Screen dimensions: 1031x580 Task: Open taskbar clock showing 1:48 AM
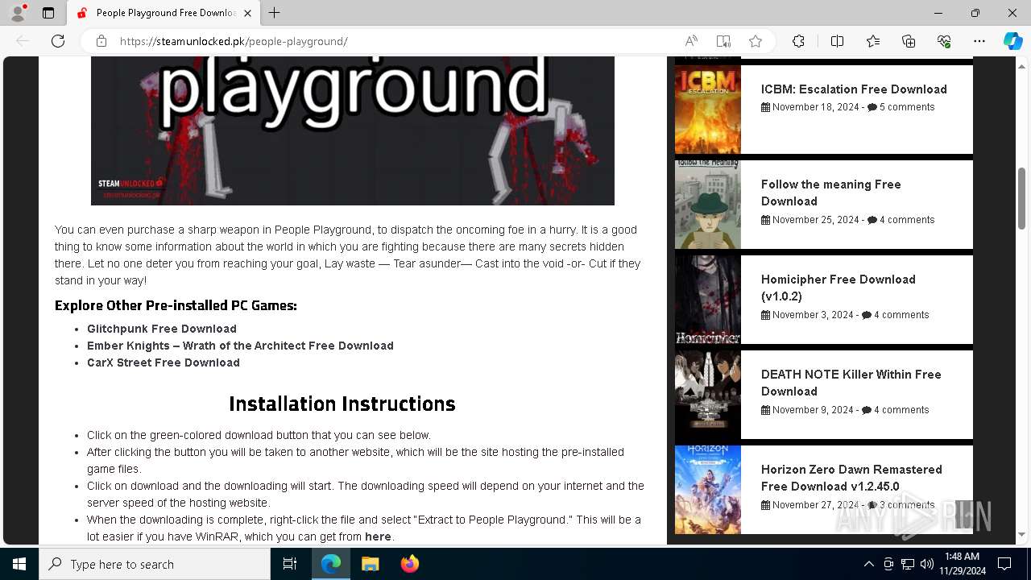click(961, 564)
